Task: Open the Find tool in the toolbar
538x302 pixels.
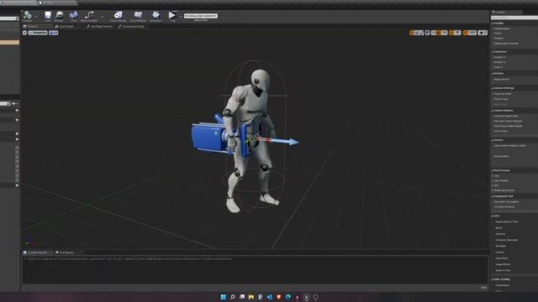Action: pyautogui.click(x=73, y=16)
